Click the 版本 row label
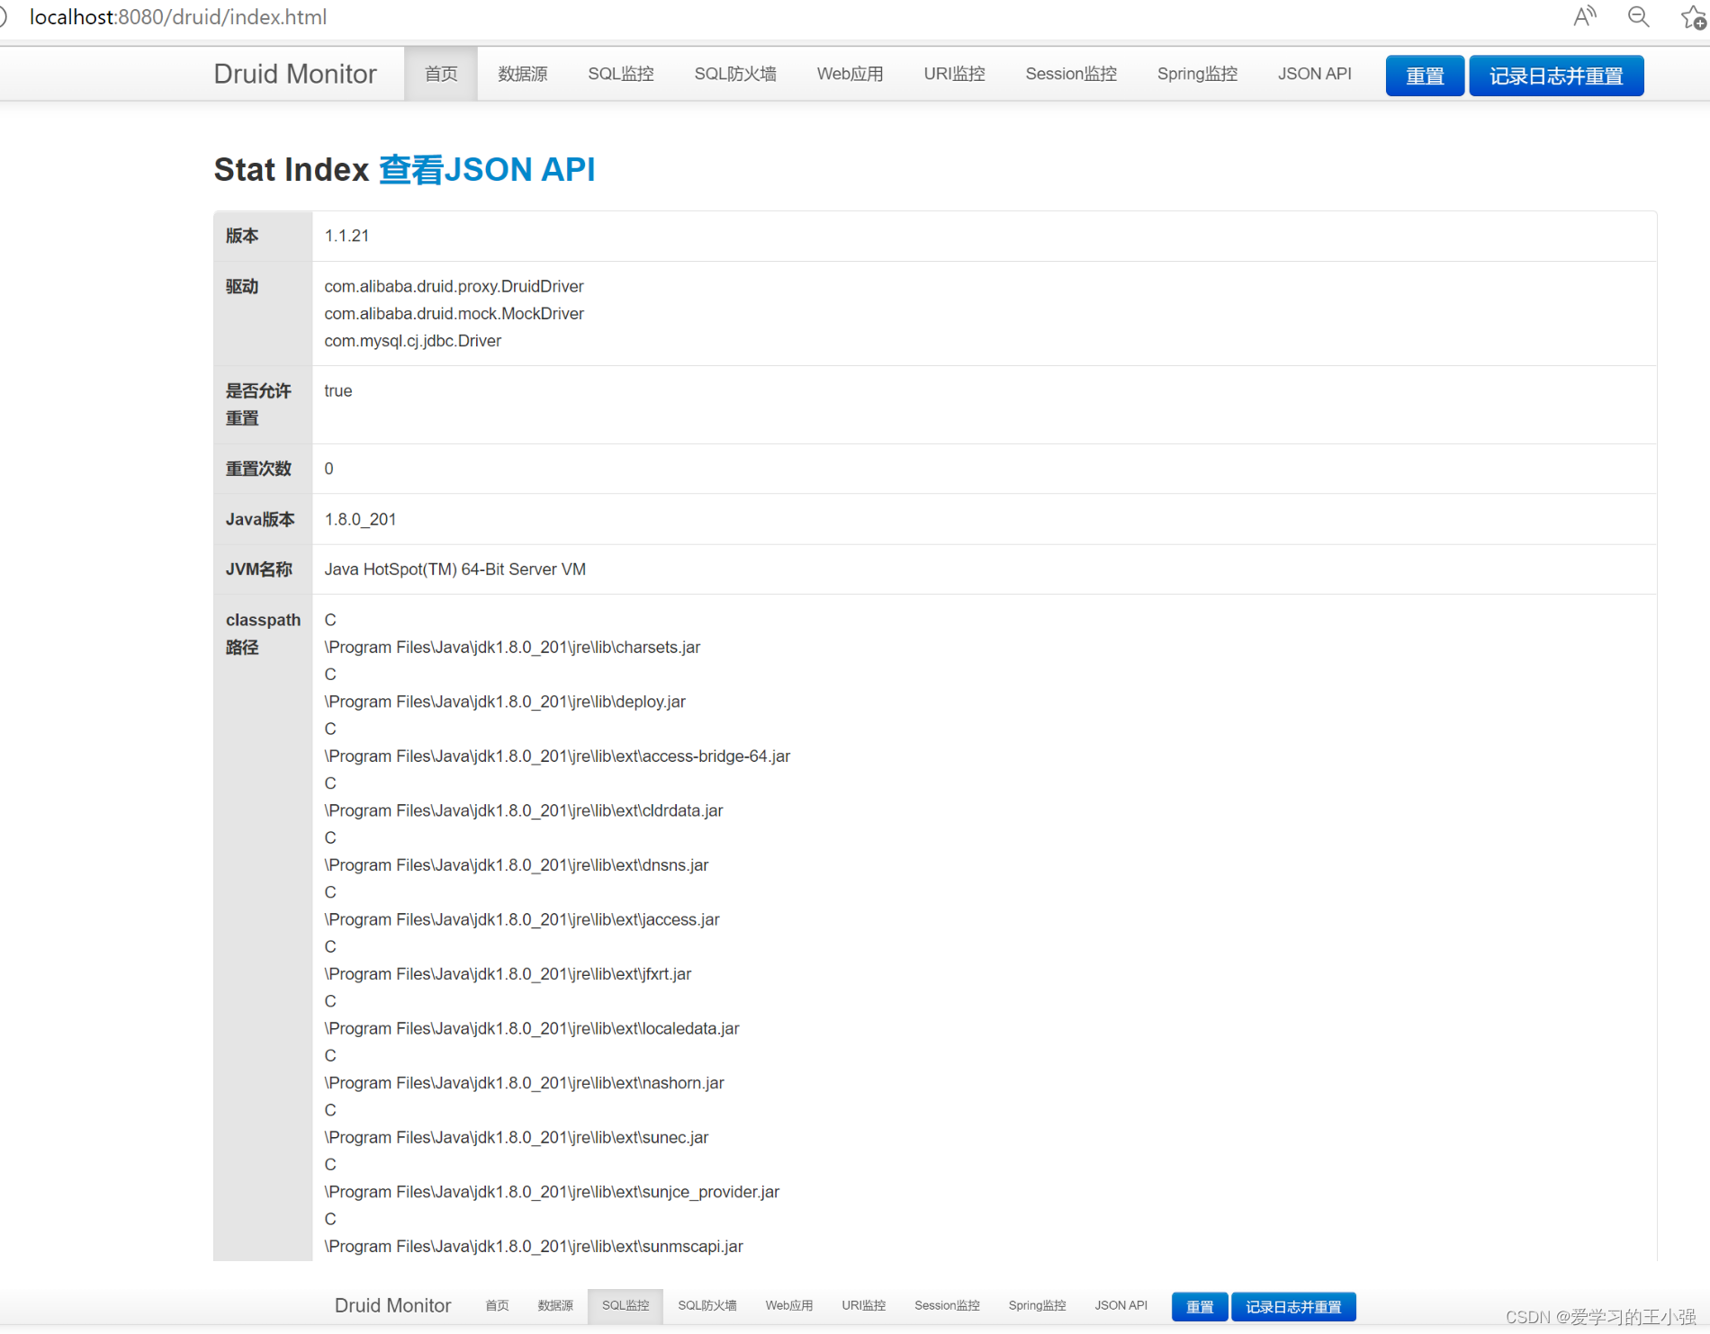The image size is (1710, 1334). 242,236
